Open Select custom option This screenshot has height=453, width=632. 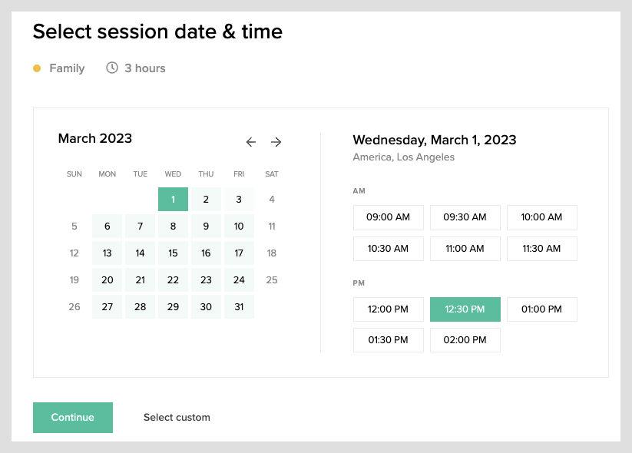click(177, 417)
